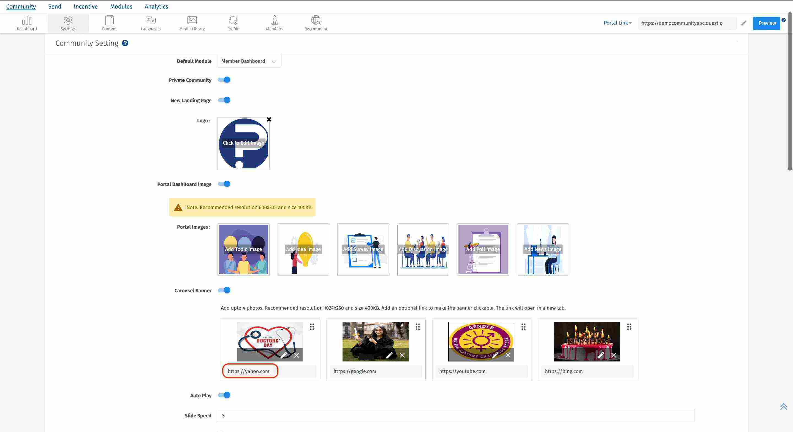This screenshot has height=432, width=793.
Task: Open the Content section
Action: tap(109, 23)
